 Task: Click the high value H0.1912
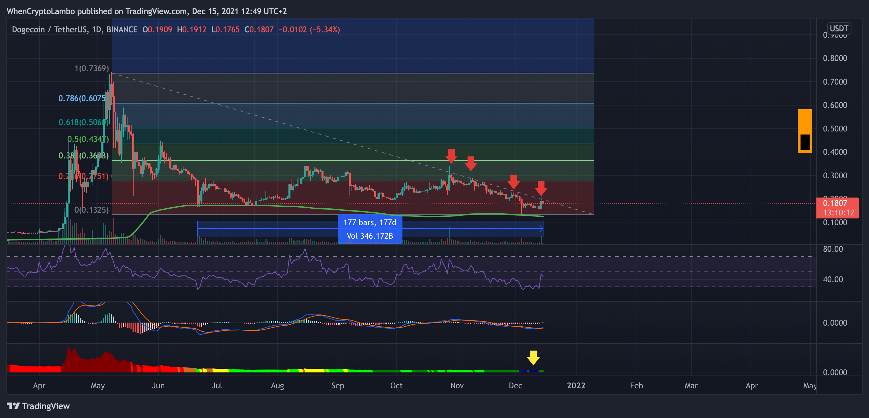[x=192, y=30]
